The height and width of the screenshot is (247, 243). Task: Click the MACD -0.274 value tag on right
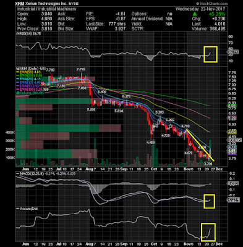coord(233,199)
